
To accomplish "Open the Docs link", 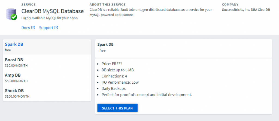I will pos(26,28).
